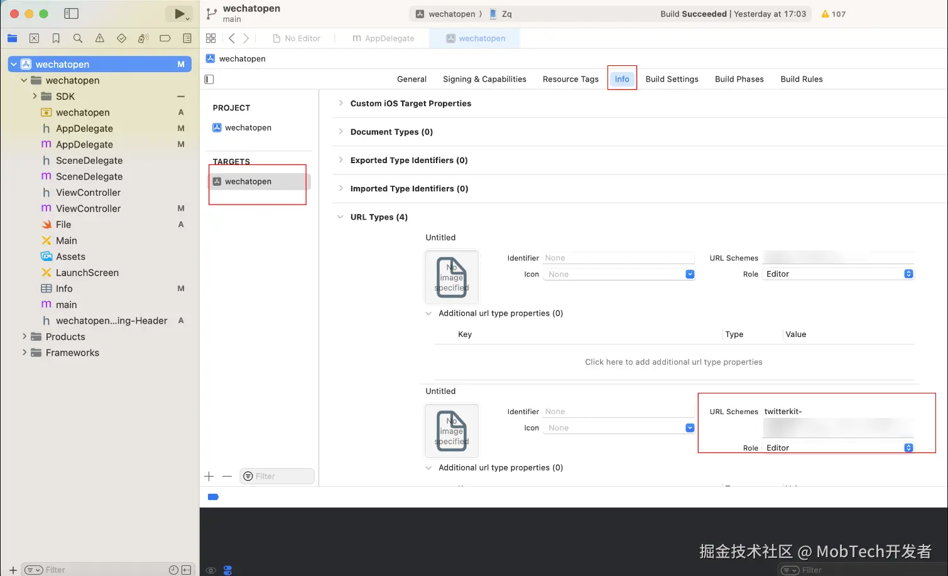Screen dimensions: 948x576
Task: Click targets list Filter field
Action: point(277,476)
